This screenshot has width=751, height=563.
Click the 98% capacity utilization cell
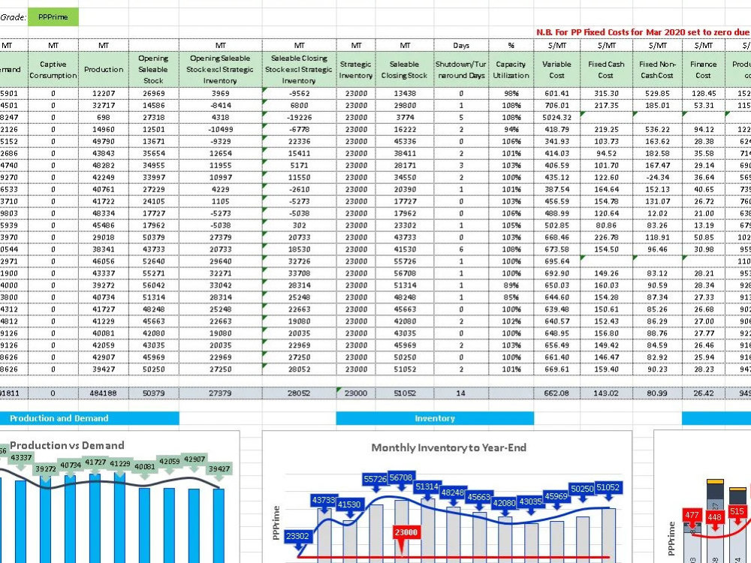click(x=510, y=93)
